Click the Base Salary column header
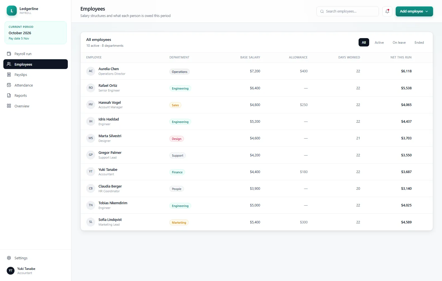 point(250,57)
